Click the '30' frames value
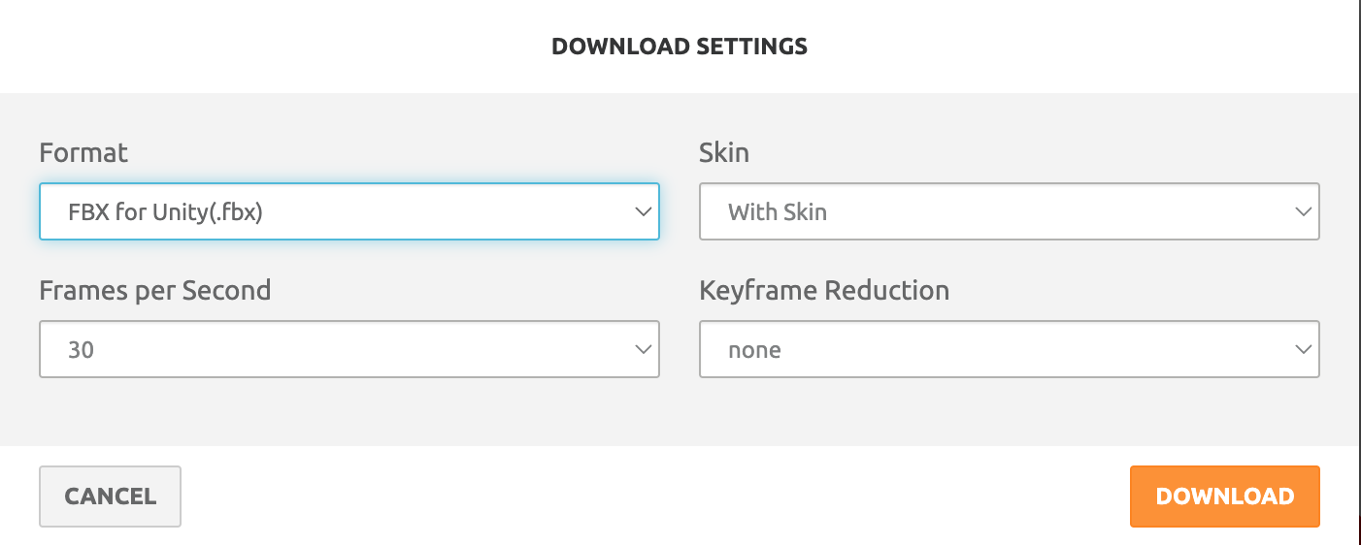The width and height of the screenshot is (1361, 545). (x=82, y=350)
